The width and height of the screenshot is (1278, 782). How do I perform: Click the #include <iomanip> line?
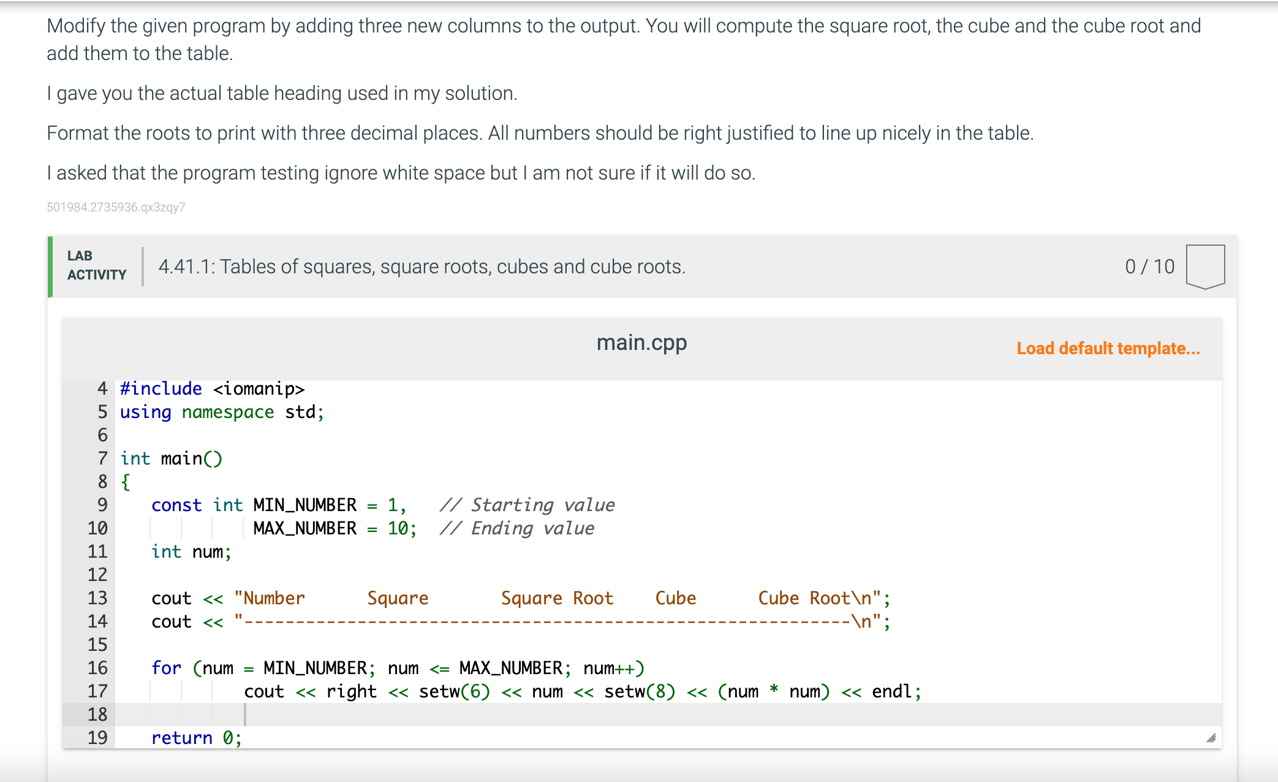pos(212,389)
